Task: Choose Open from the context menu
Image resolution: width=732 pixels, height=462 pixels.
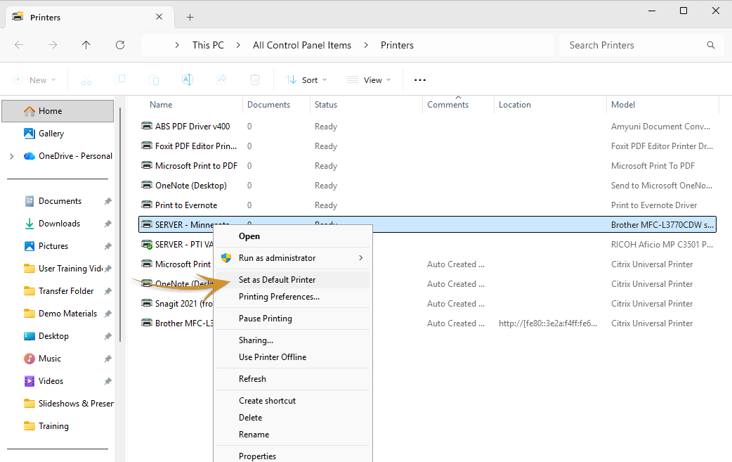Action: point(293,236)
